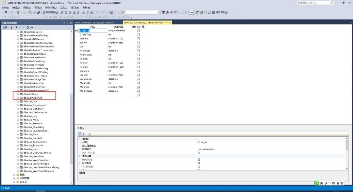Toggle Allow Null for the AuditStatus column
Viewport: 353px width, 192px height.
coord(138,55)
